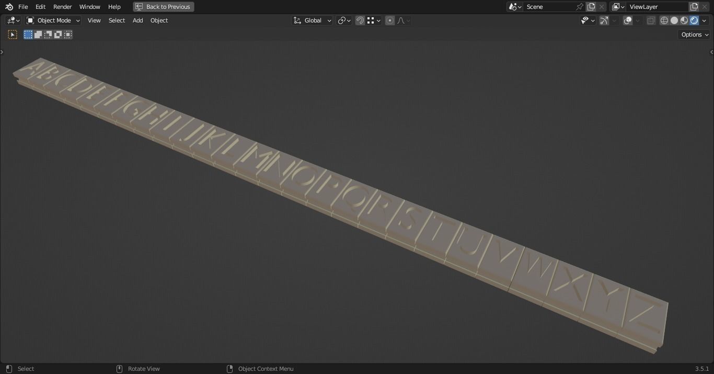Open the overlays options dropdown arrow
Screen dimensions: 714x374
click(638, 20)
